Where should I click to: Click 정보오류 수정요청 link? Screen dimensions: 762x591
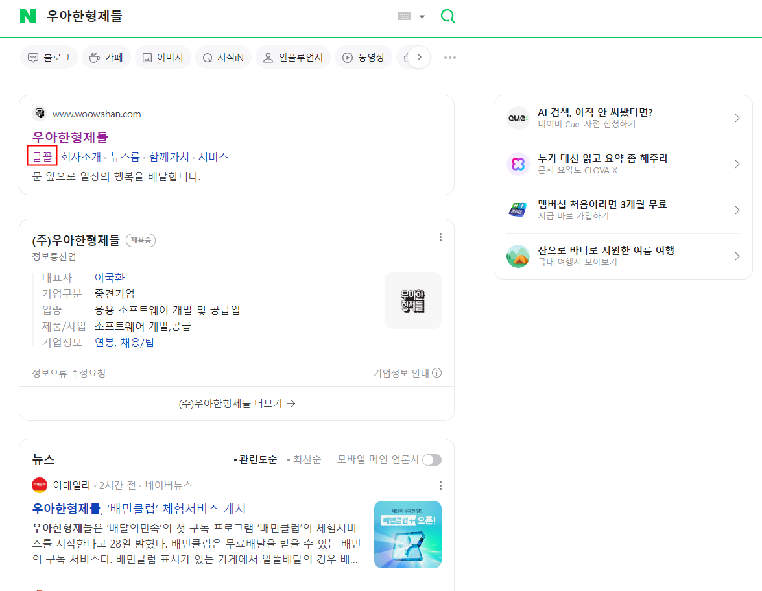point(69,373)
